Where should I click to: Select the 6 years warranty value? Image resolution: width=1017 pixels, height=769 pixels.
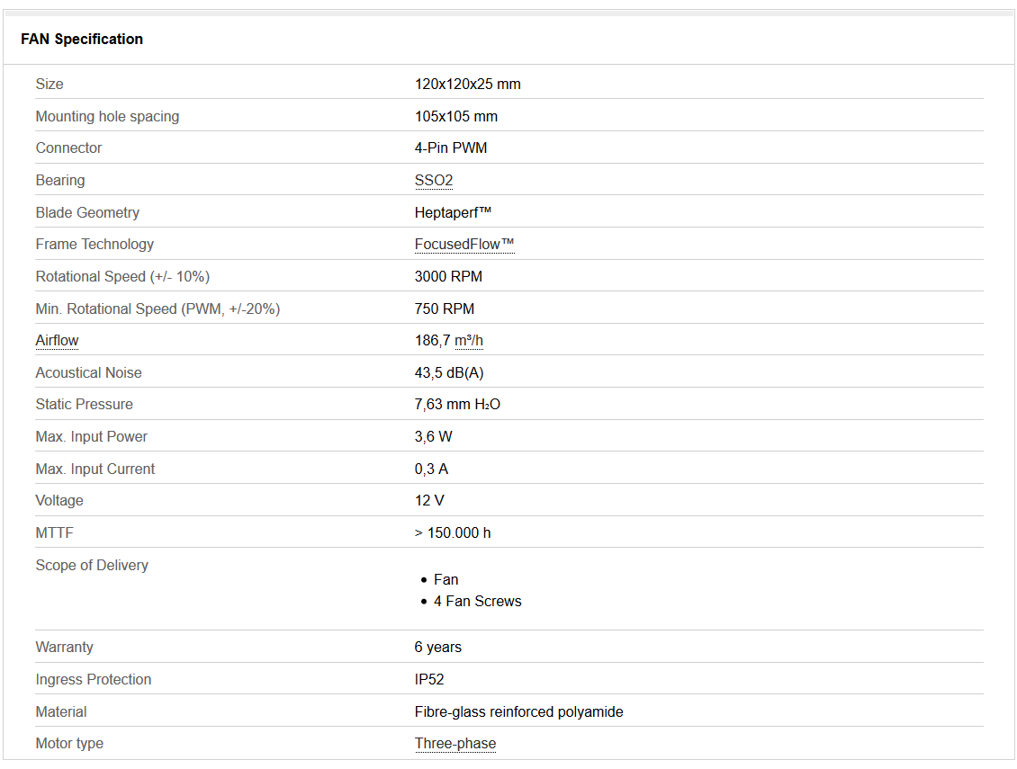coord(437,648)
